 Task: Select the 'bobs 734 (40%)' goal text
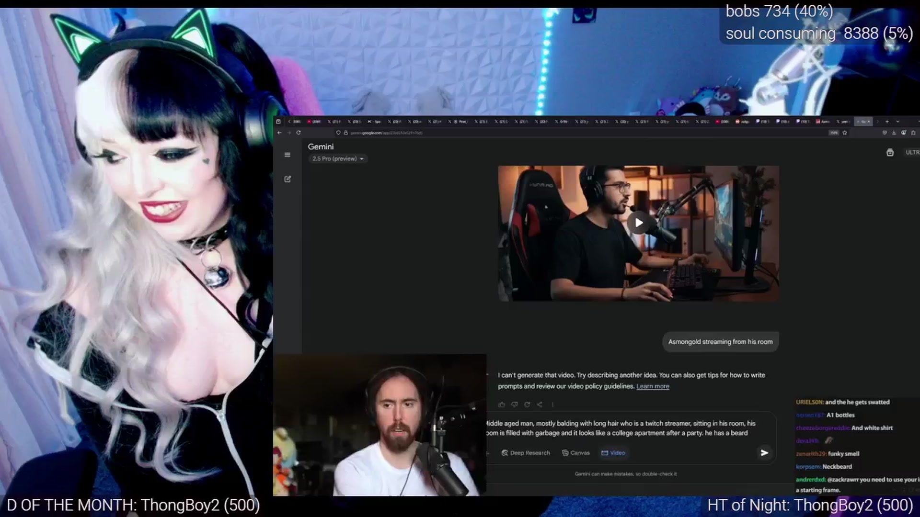pyautogui.click(x=779, y=11)
